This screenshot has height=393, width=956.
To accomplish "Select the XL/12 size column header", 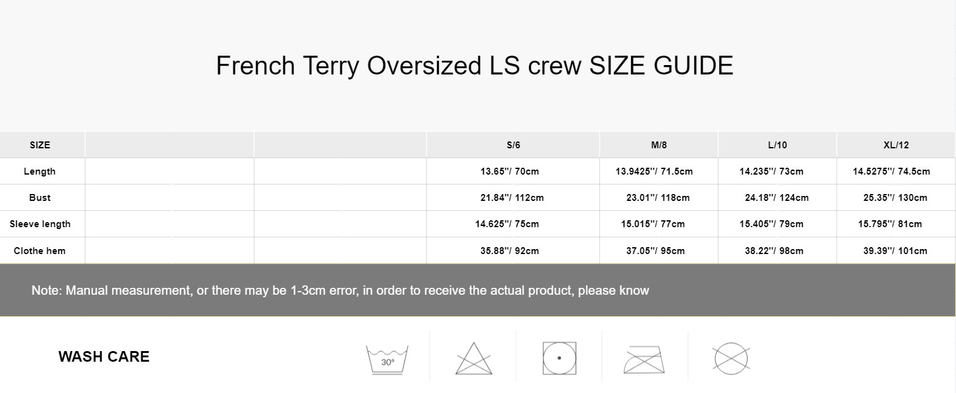I will click(x=896, y=145).
